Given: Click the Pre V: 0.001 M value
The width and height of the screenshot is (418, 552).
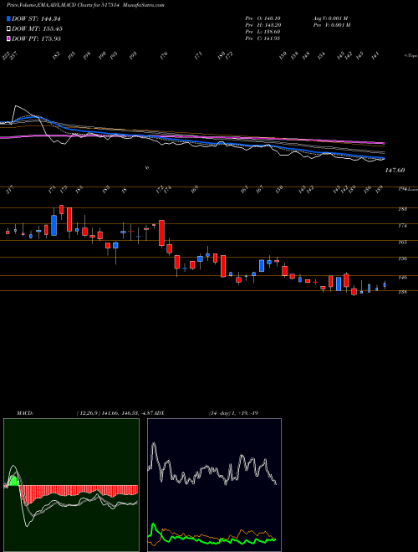Looking at the screenshot, I should 332,24.
